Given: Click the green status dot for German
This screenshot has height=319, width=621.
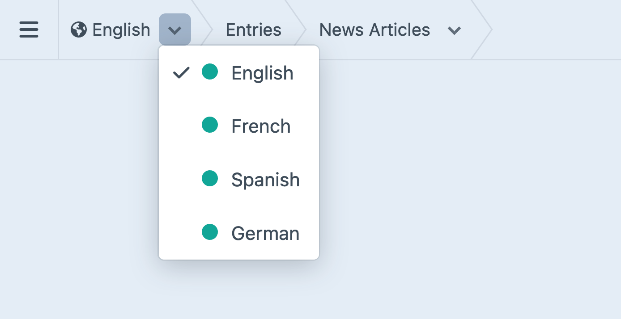Looking at the screenshot, I should tap(210, 232).
